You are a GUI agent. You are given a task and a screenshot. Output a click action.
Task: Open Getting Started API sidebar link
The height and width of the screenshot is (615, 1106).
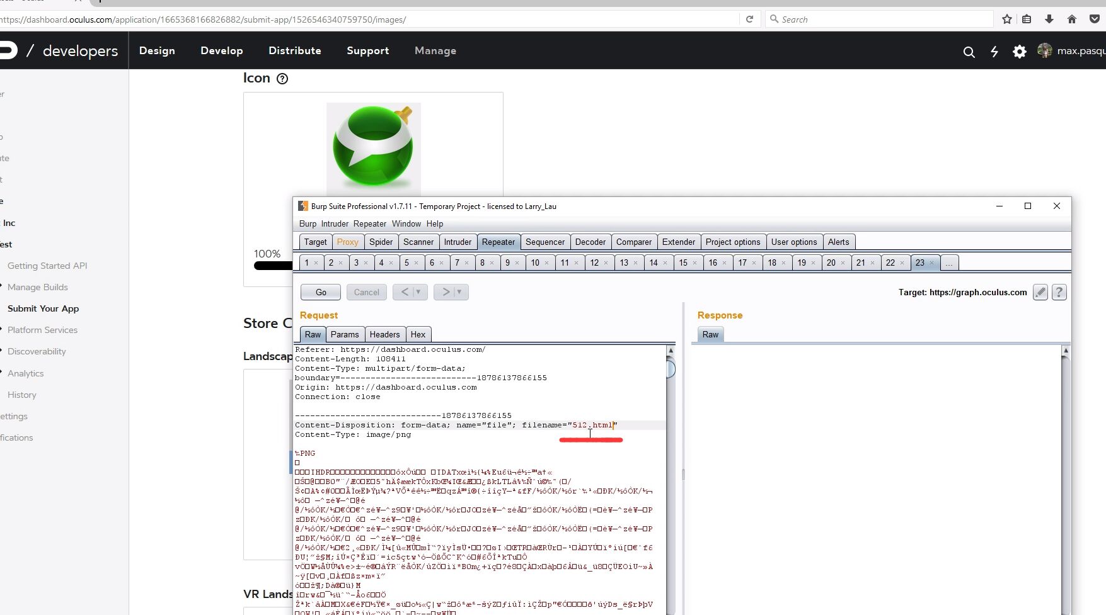(47, 266)
